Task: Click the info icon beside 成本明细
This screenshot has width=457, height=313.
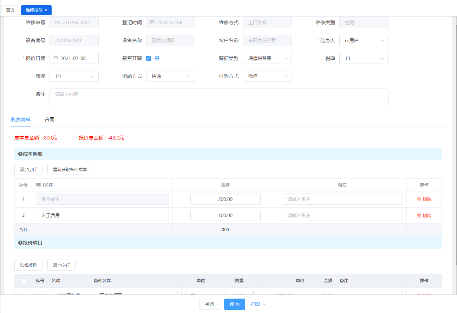Action: coord(20,154)
